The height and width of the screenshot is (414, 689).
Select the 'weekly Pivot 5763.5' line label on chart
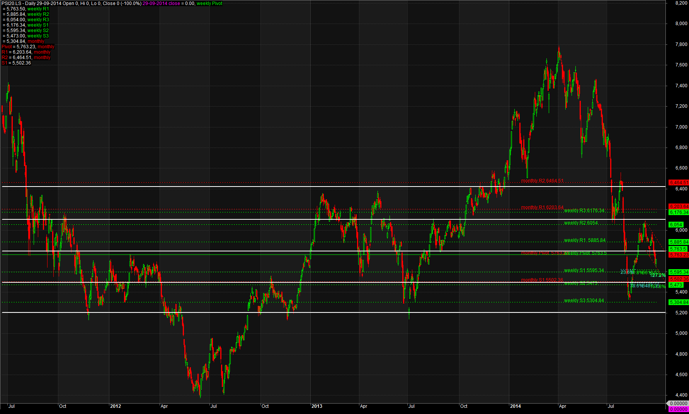pos(585,253)
